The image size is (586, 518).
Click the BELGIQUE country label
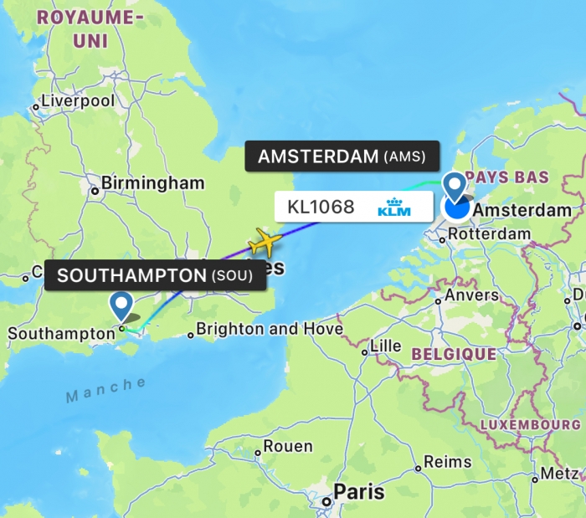(454, 354)
